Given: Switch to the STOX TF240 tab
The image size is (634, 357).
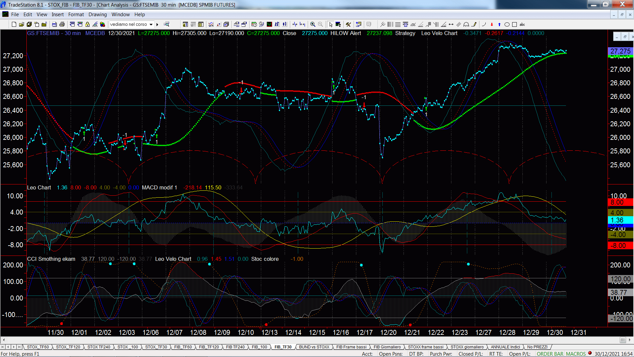Looking at the screenshot, I should point(99,347).
